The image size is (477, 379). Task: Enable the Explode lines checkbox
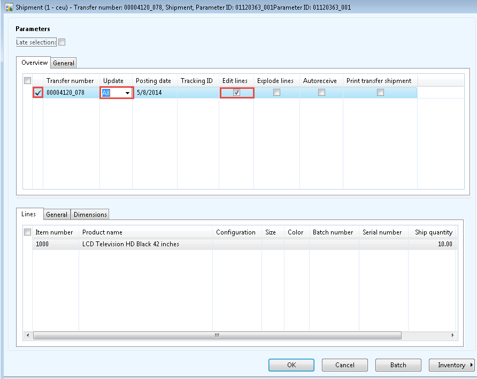click(276, 92)
